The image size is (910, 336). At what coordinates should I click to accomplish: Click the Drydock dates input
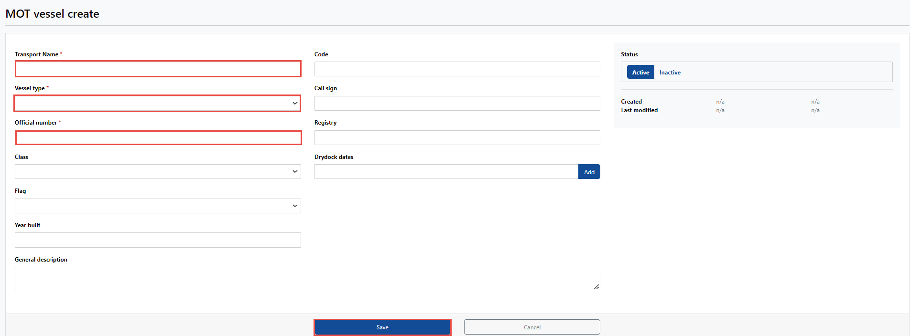pos(446,171)
